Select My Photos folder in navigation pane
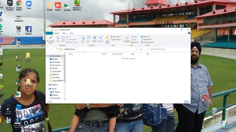 coord(56,77)
